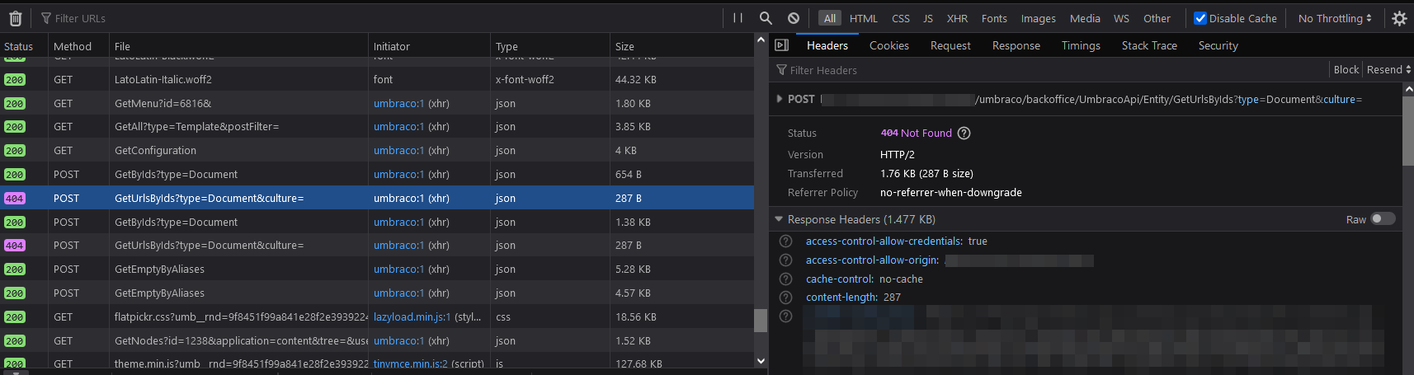Pause recording network log
The image size is (1414, 375).
click(738, 18)
